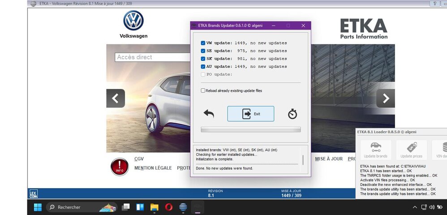Click 'VW update: 1449, no new updates' text
The height and width of the screenshot is (215, 447).
pos(247,43)
